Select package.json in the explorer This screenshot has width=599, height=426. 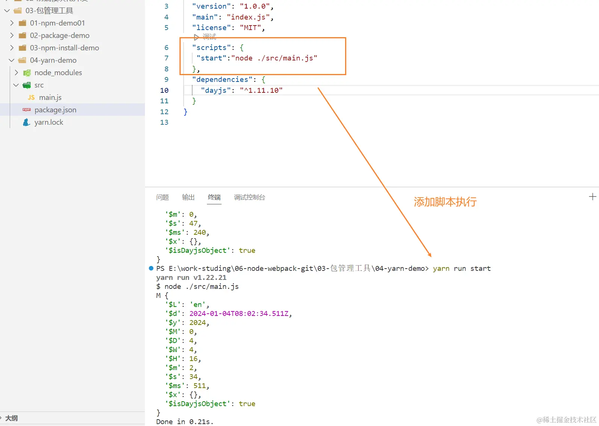(x=55, y=110)
